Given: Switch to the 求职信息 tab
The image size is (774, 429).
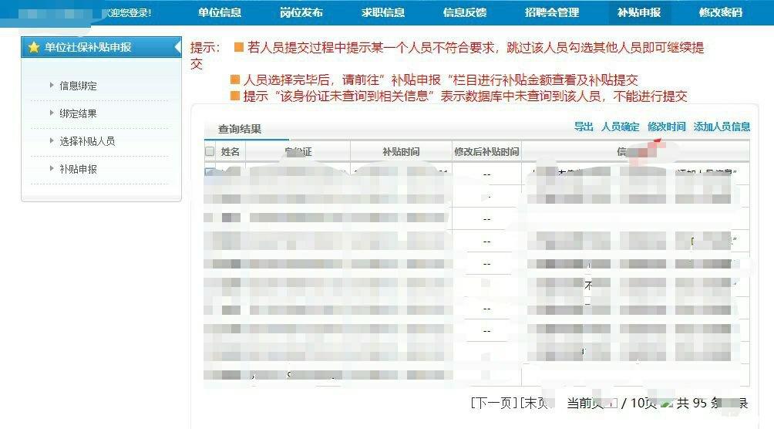Looking at the screenshot, I should click(x=383, y=12).
